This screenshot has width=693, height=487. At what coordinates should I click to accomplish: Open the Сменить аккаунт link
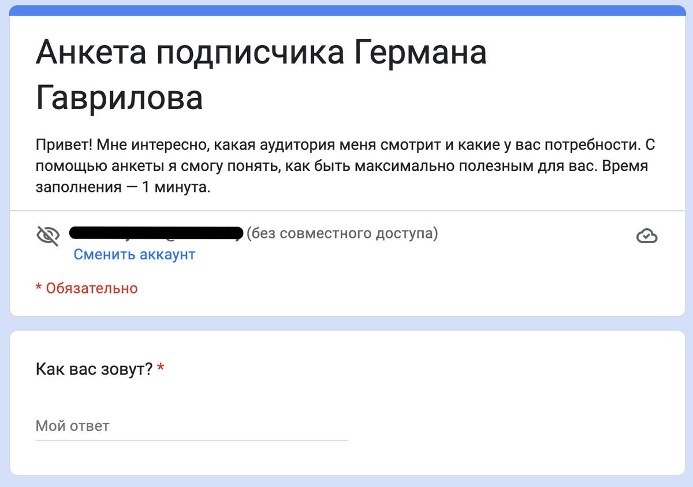135,254
